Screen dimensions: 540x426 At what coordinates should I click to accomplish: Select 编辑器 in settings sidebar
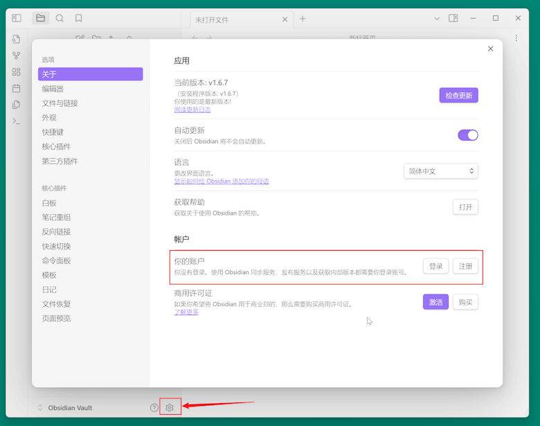point(53,89)
